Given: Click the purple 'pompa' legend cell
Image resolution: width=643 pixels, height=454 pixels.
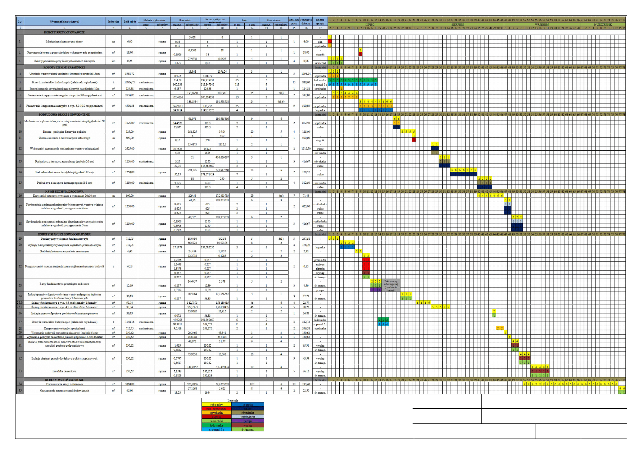Looking at the screenshot, I should [x=248, y=421].
